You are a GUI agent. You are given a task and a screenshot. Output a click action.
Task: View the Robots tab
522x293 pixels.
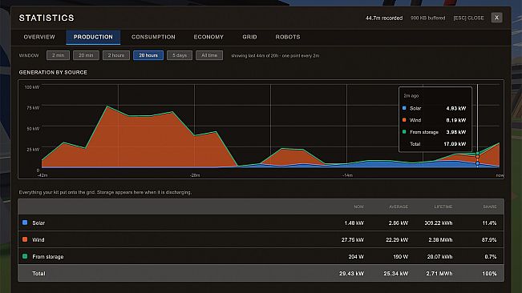pyautogui.click(x=288, y=37)
